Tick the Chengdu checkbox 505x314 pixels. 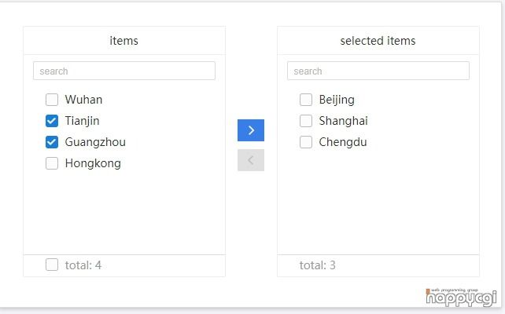[306, 142]
